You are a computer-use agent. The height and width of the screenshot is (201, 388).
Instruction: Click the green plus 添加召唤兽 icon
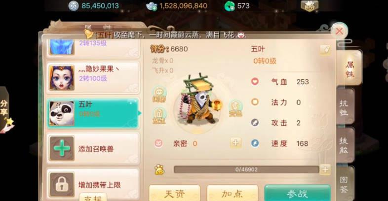62,148
